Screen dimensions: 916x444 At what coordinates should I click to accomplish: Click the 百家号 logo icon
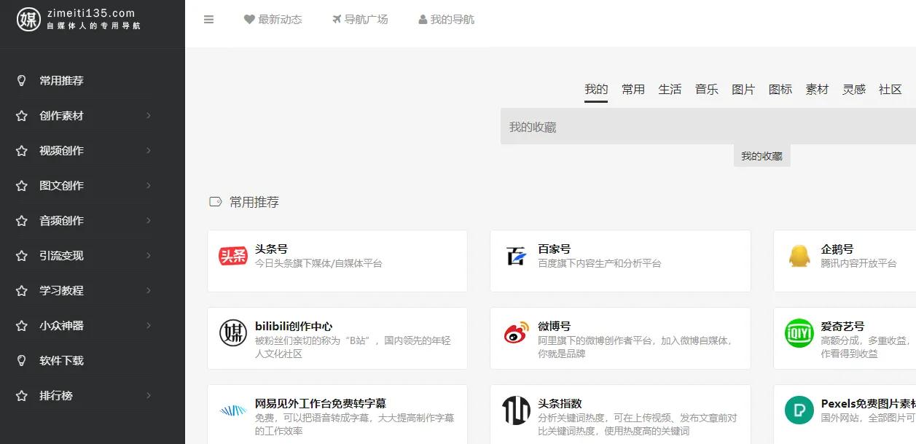click(x=516, y=256)
